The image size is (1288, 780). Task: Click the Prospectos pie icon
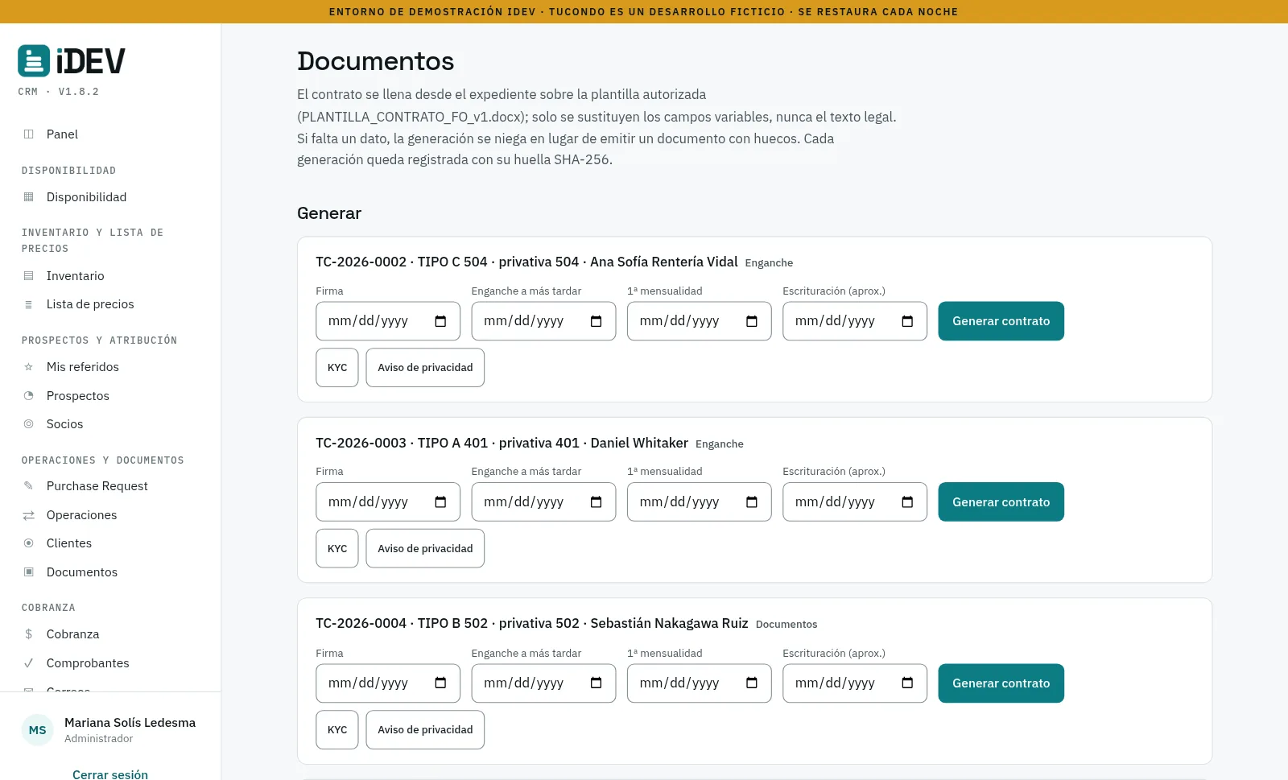(x=29, y=396)
